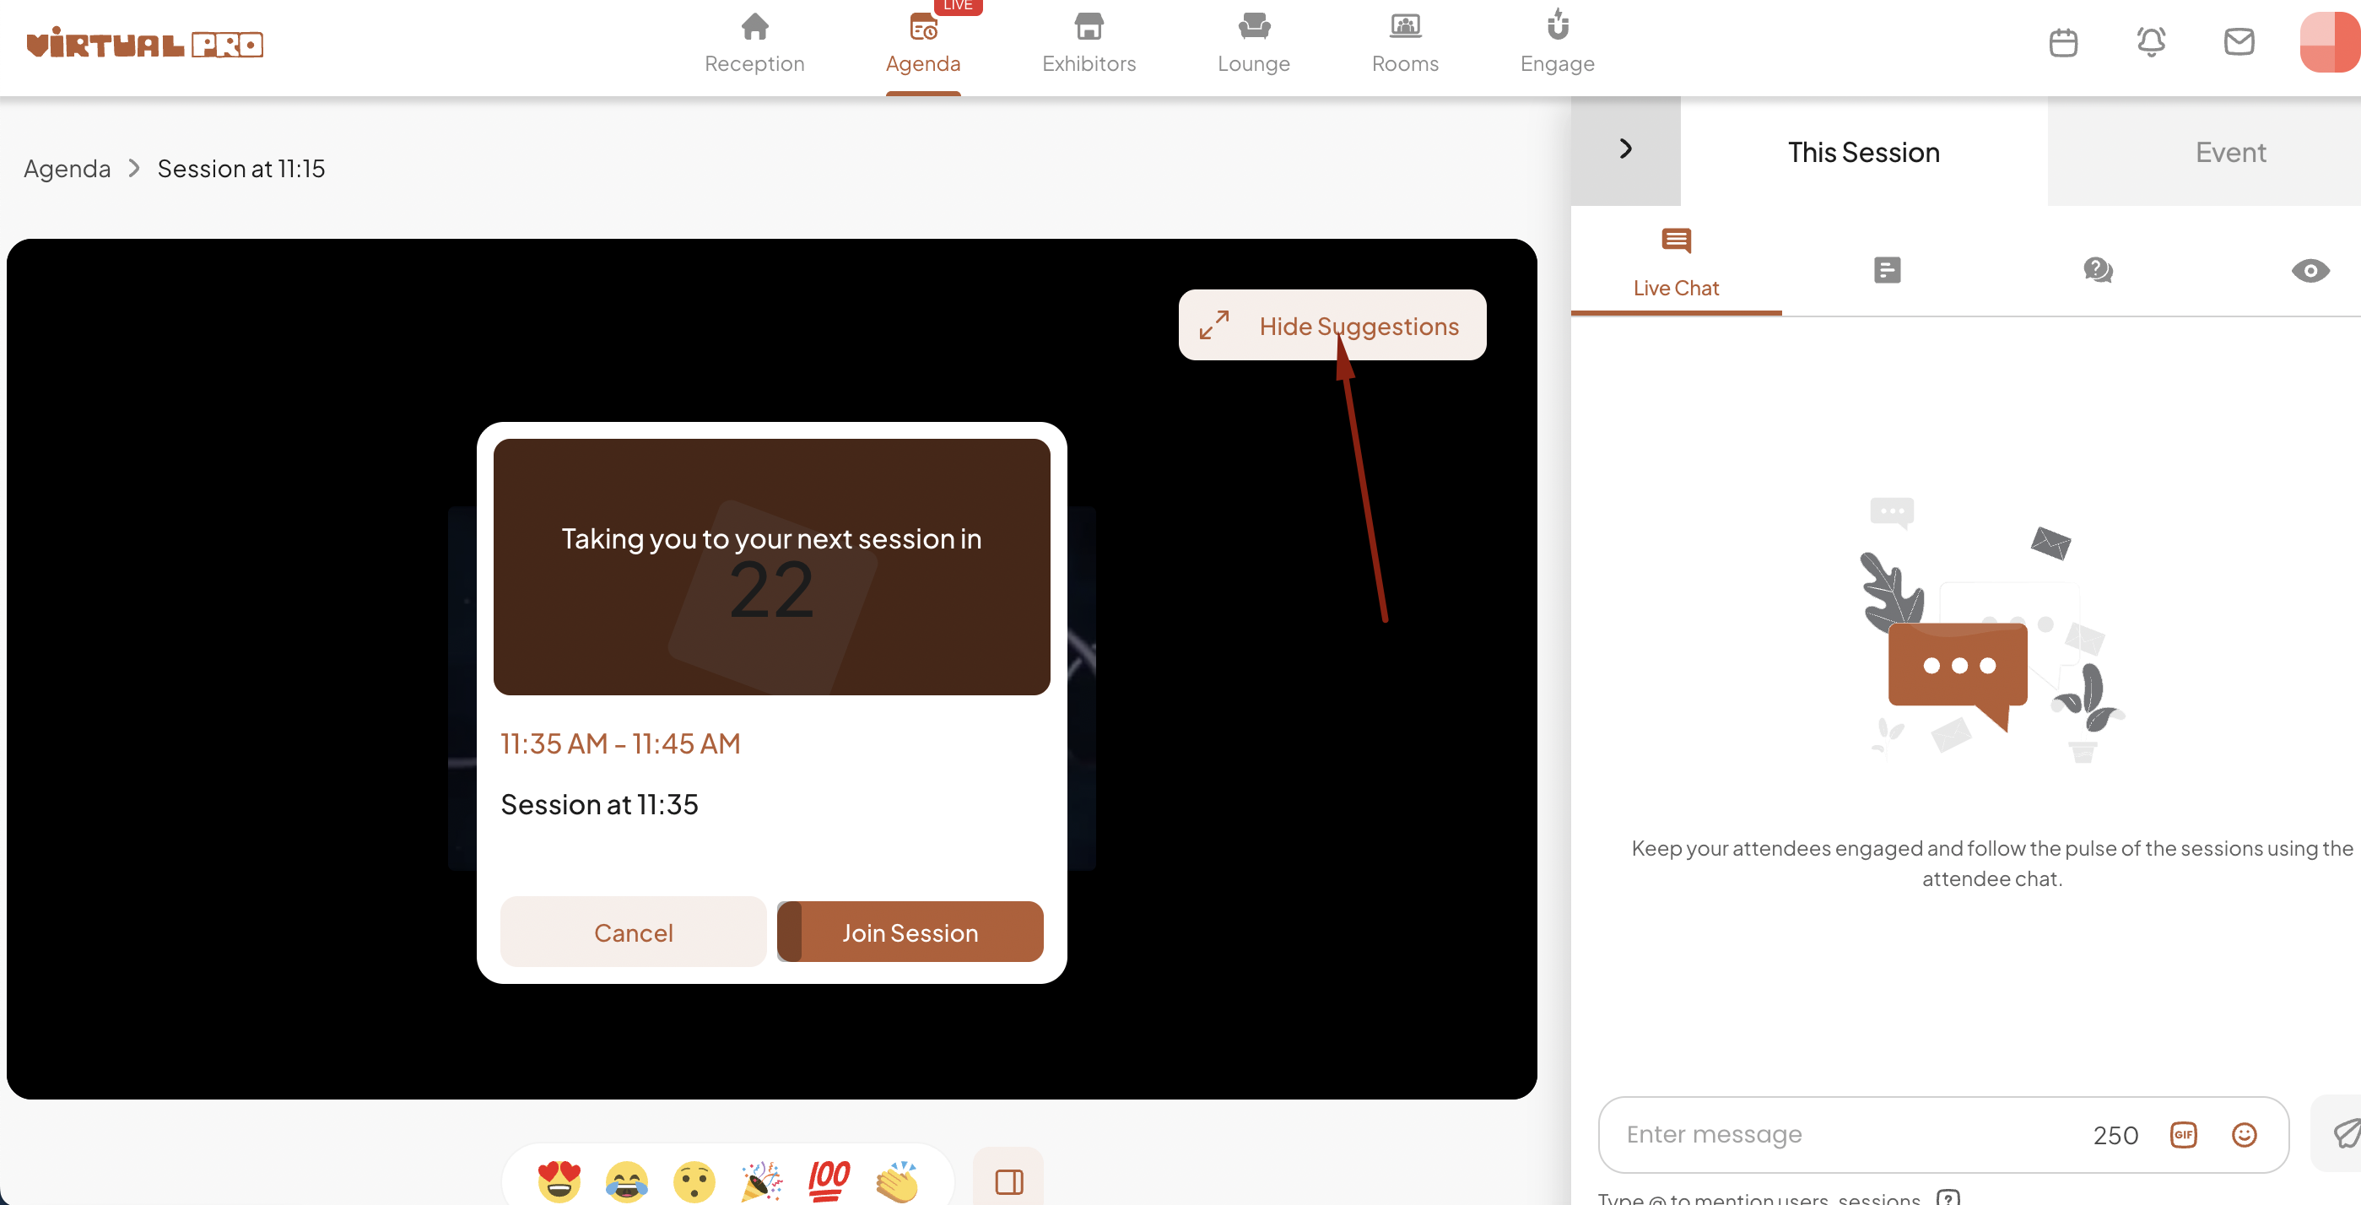This screenshot has height=1205, width=2361.
Task: Send the 100 emoji reaction
Action: 829,1181
